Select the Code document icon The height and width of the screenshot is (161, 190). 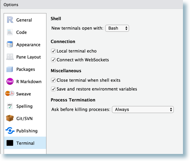(10, 32)
